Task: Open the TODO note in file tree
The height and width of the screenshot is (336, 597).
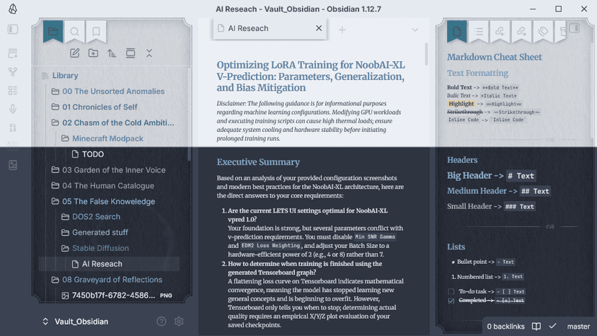Action: [92, 154]
